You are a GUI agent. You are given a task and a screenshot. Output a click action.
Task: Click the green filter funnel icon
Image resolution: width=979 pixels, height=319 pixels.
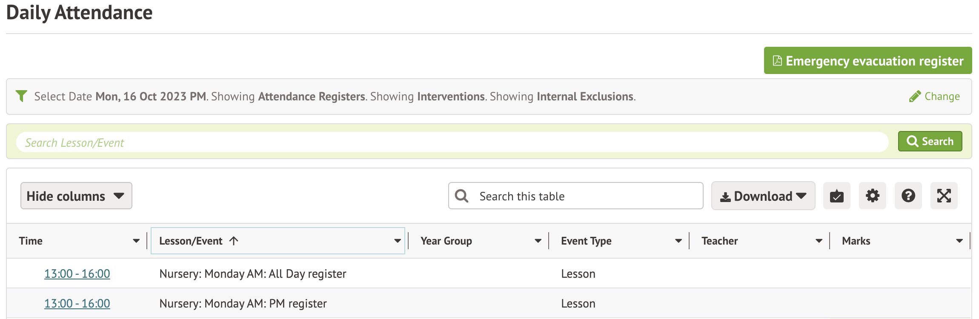coord(21,96)
